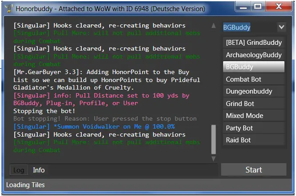Click 'Gladiator's Medallion of Cruelty' log text
The width and height of the screenshot is (296, 196).
74,87
